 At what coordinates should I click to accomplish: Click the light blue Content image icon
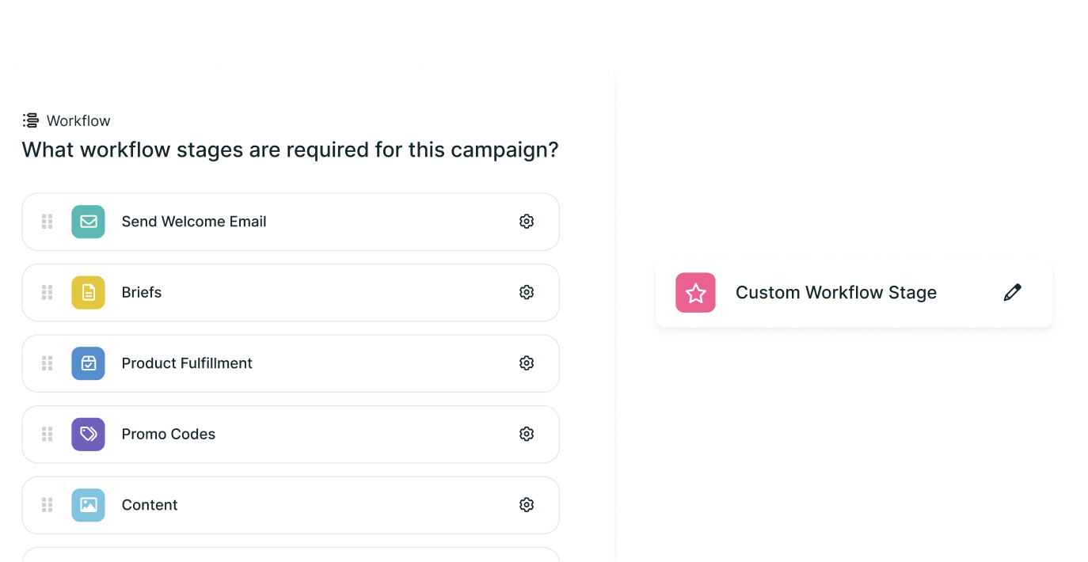88,505
